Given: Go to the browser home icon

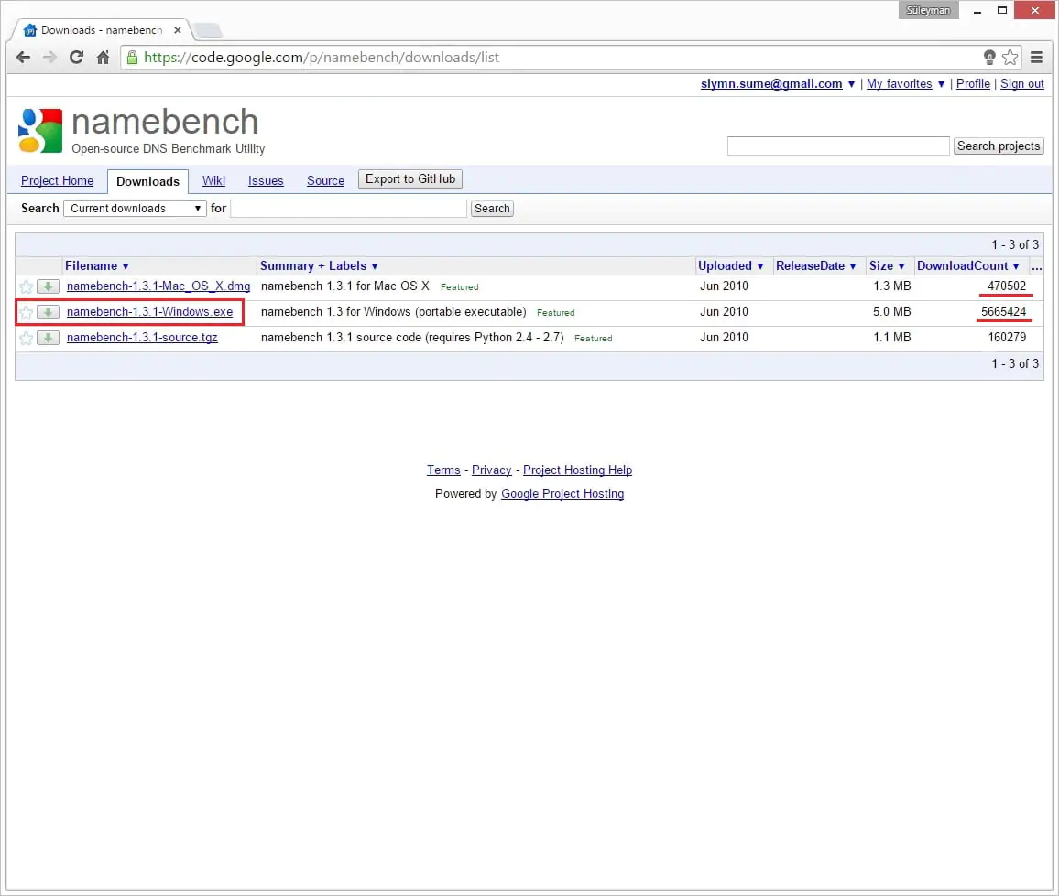Looking at the screenshot, I should coord(104,58).
